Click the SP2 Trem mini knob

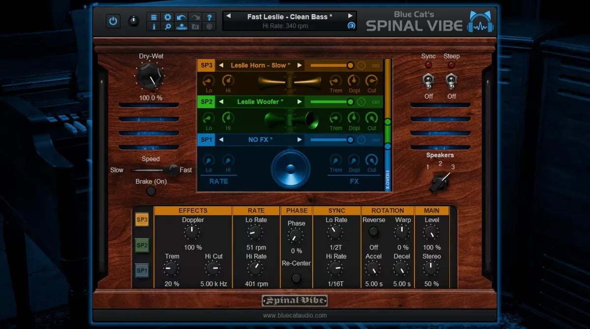coord(336,118)
